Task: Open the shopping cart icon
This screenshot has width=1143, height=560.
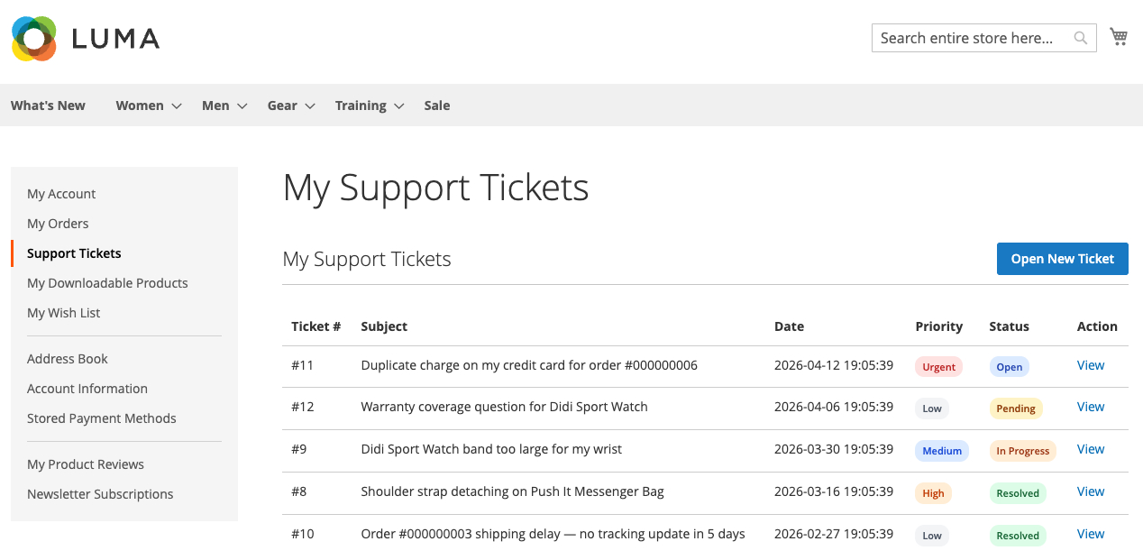Action: (x=1119, y=37)
